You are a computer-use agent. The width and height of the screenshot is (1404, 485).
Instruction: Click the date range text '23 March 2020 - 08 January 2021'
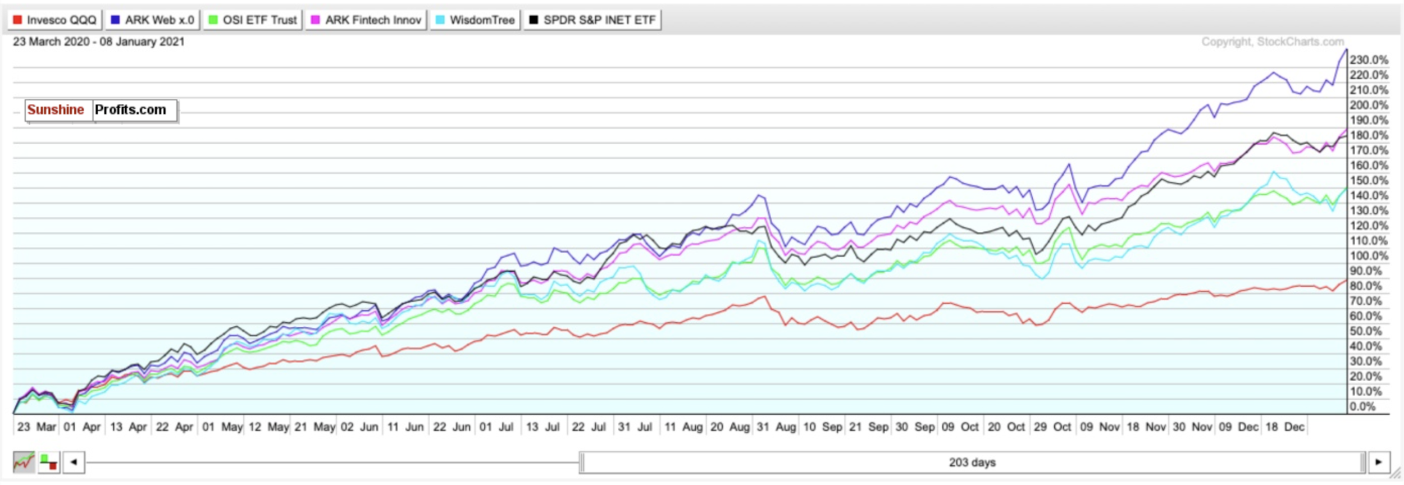click(99, 42)
